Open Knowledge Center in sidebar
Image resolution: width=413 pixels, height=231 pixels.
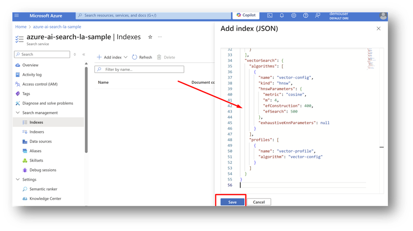tap(45, 199)
